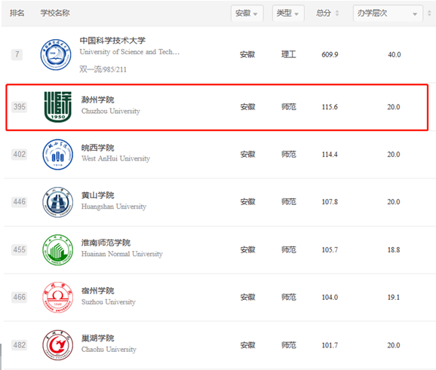The image size is (436, 370).
Task: Open 中国科学技术大学 university link
Action: point(112,41)
